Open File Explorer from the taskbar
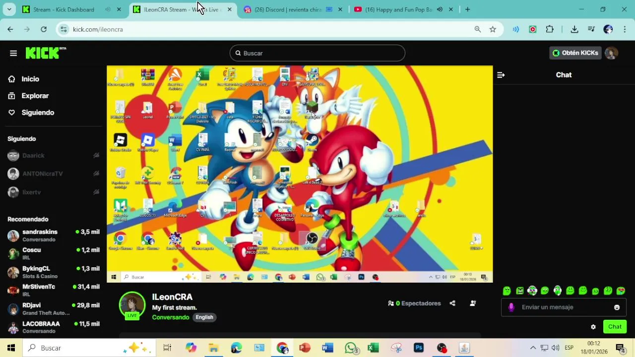 pyautogui.click(x=213, y=348)
